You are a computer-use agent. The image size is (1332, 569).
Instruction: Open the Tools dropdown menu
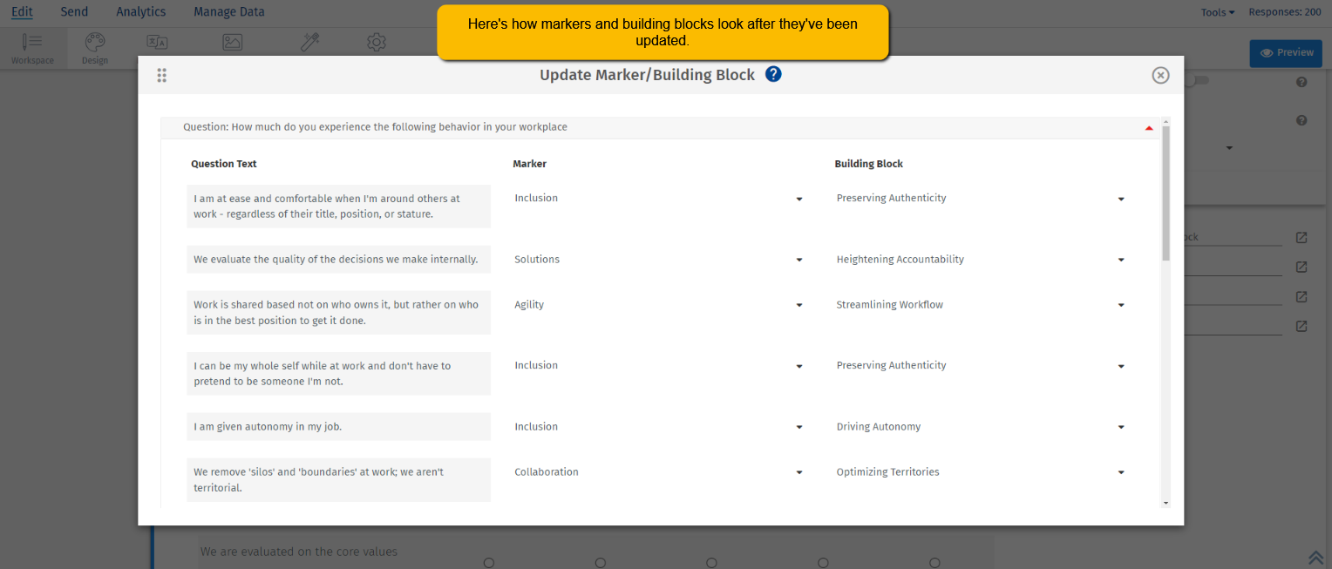pos(1217,12)
